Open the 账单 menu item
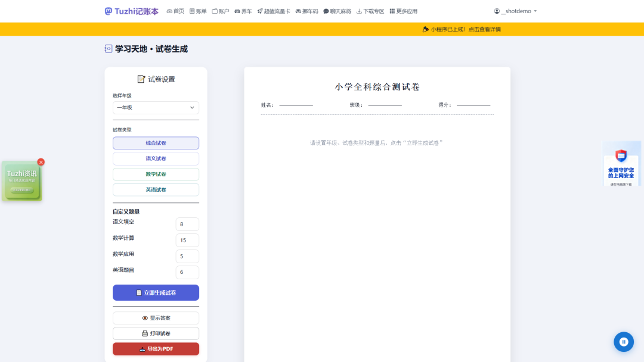The width and height of the screenshot is (644, 362). pyautogui.click(x=198, y=11)
